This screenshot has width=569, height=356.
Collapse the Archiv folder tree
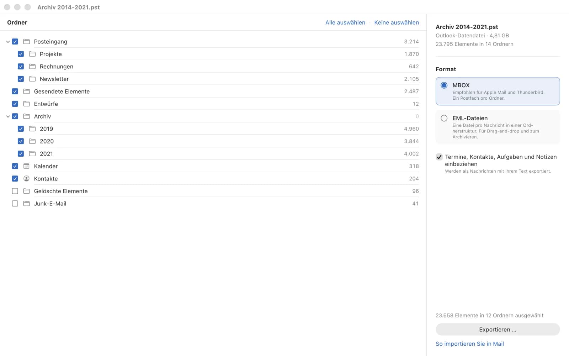coord(8,116)
